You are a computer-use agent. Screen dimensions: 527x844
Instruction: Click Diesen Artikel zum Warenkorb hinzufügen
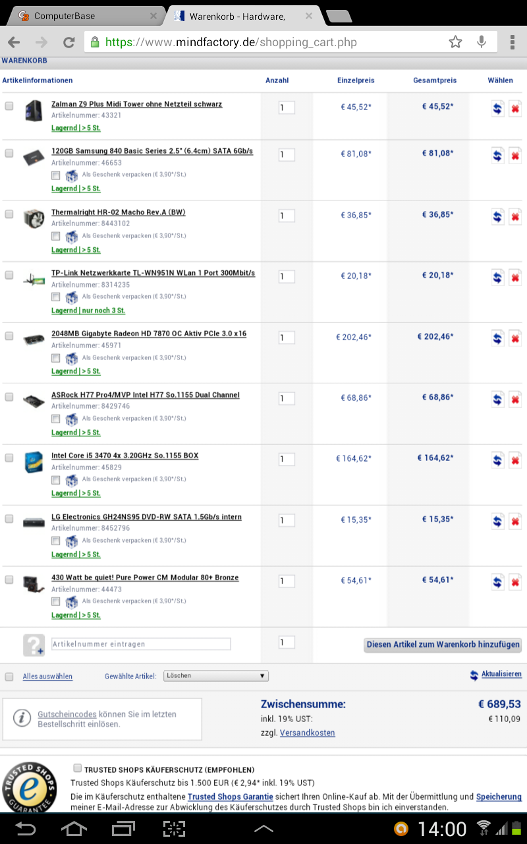click(x=443, y=645)
